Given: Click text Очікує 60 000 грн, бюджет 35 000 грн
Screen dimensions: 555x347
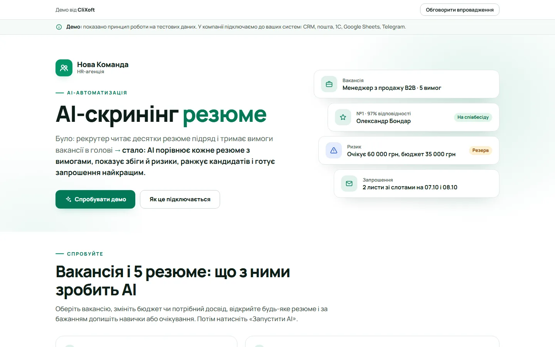Looking at the screenshot, I should 401,154.
